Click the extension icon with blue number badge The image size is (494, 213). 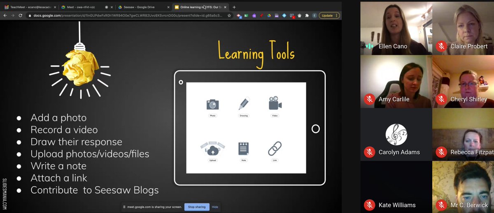point(239,16)
